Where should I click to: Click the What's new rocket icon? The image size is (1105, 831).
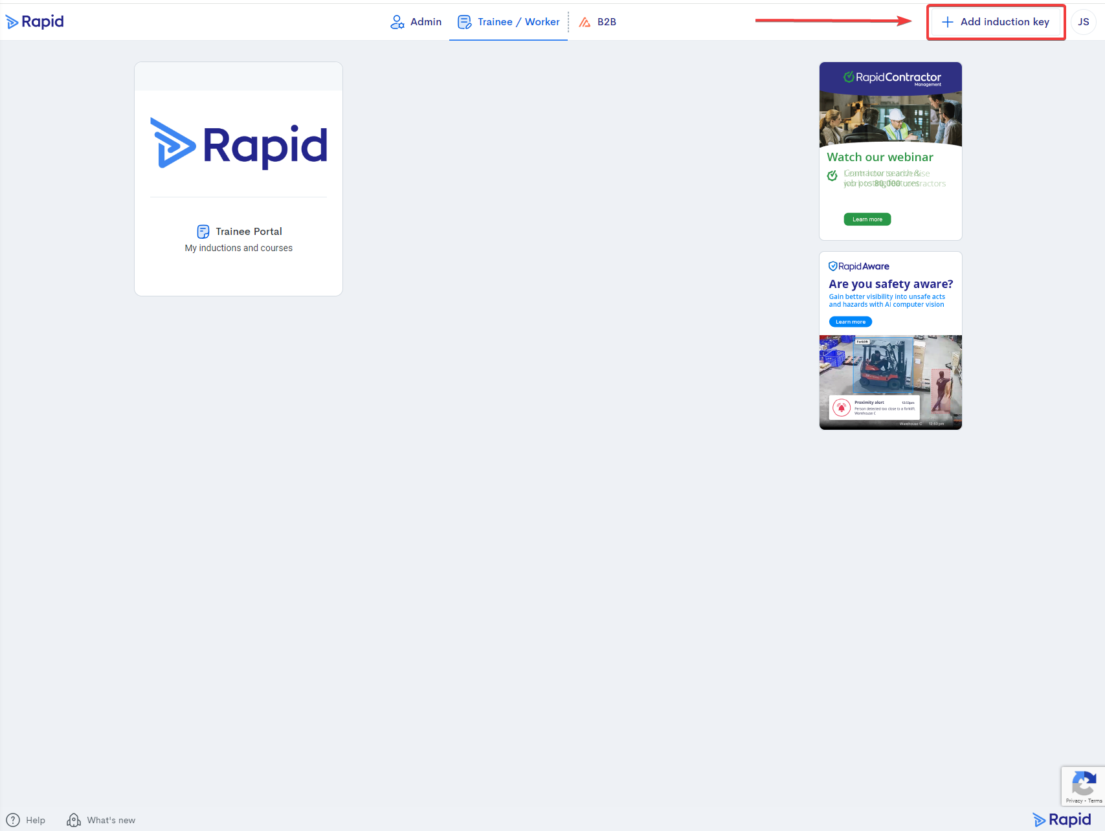pyautogui.click(x=74, y=820)
